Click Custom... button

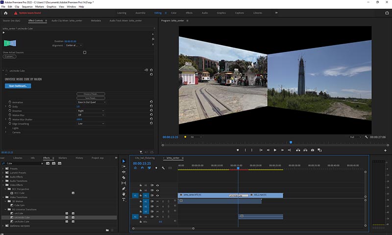[x=9, y=57]
